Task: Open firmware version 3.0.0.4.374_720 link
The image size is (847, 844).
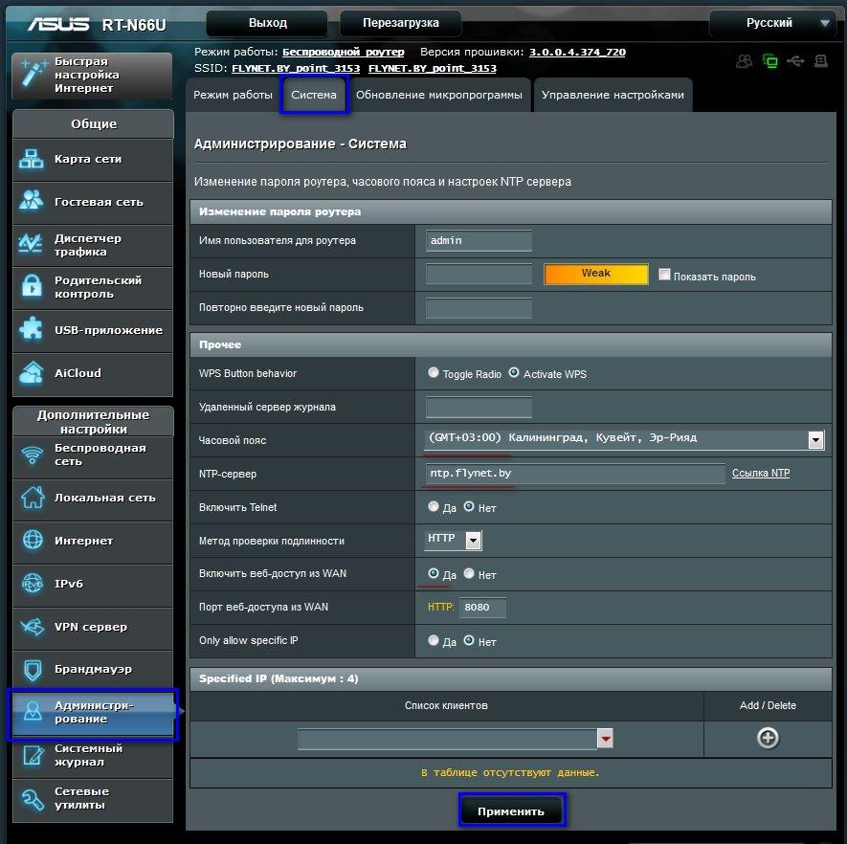Action: coord(577,53)
